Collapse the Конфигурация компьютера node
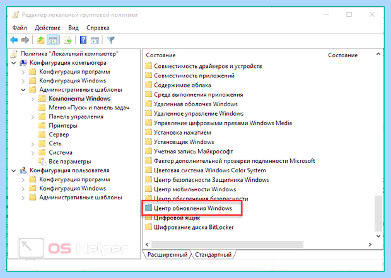This screenshot has height=278, width=391. coord(14,63)
